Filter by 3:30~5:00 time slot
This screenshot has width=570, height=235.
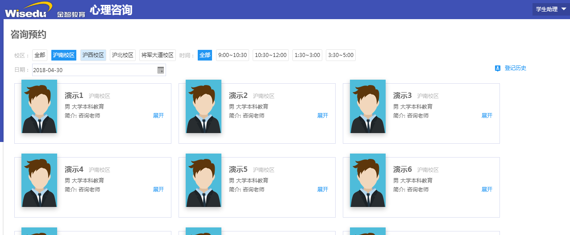341,55
